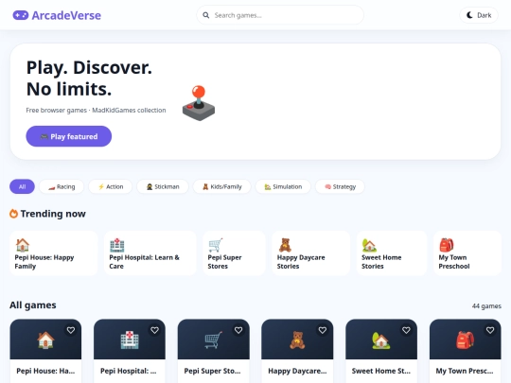Click the 'Sweet Home St...' card title

pos(381,371)
